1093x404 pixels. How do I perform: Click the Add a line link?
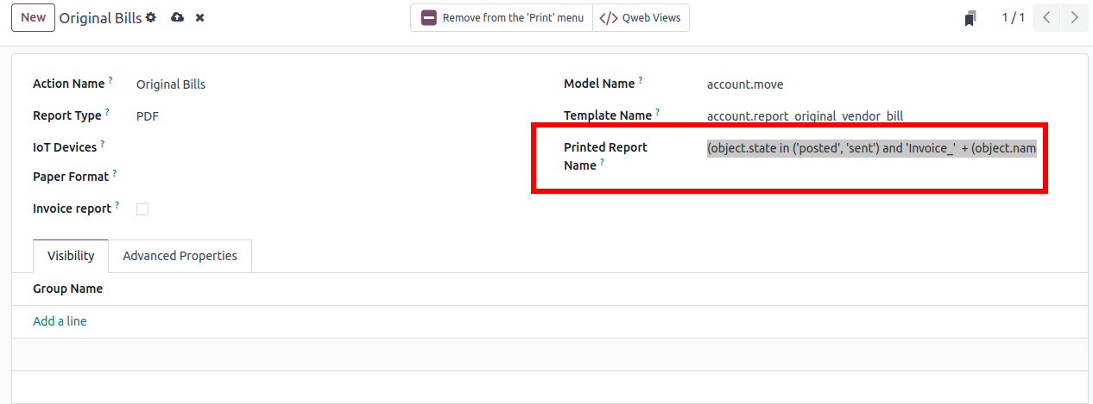tap(60, 321)
